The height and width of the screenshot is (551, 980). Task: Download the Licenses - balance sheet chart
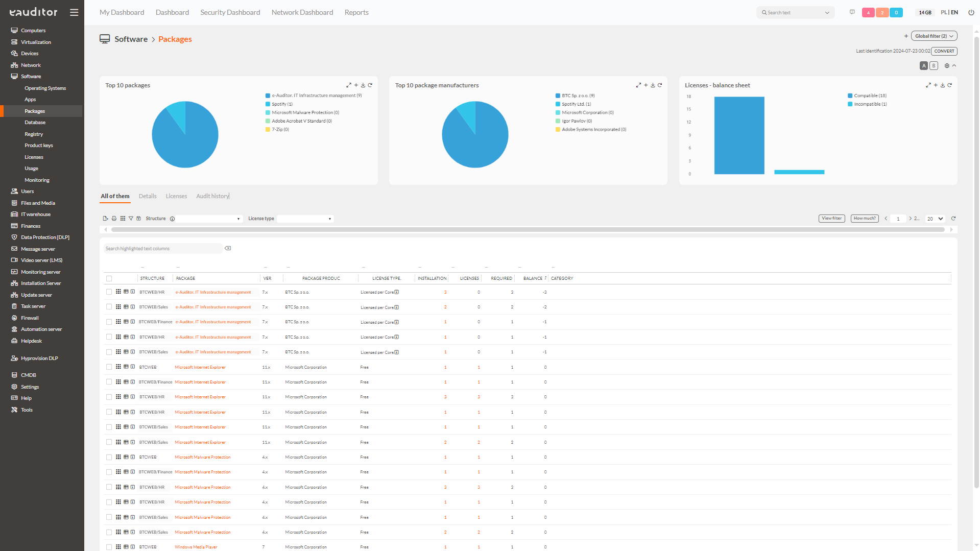(943, 85)
